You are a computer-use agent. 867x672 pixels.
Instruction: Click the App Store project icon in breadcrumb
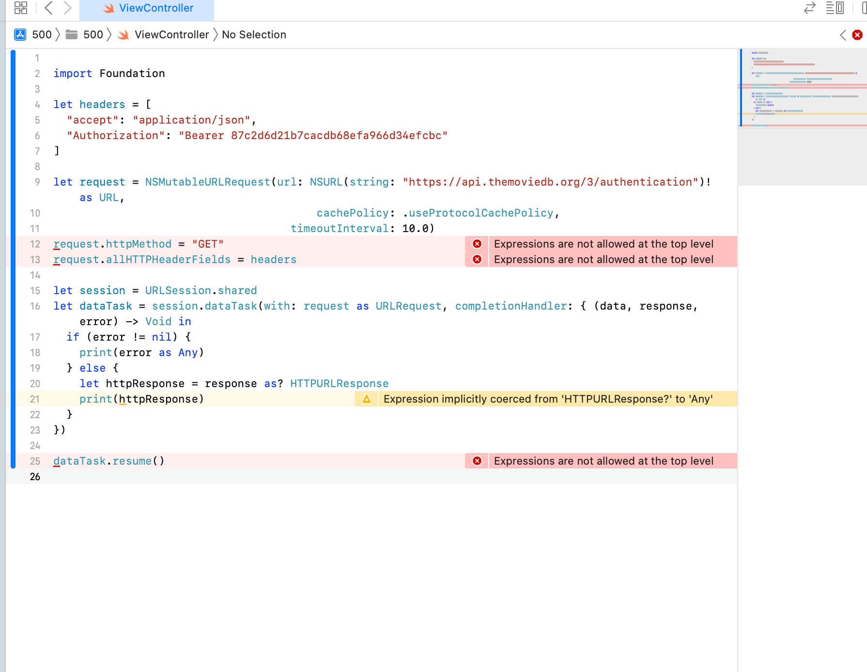19,34
